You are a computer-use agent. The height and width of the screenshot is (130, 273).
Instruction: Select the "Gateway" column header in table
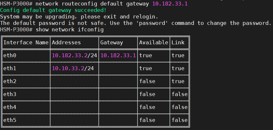click(x=112, y=42)
